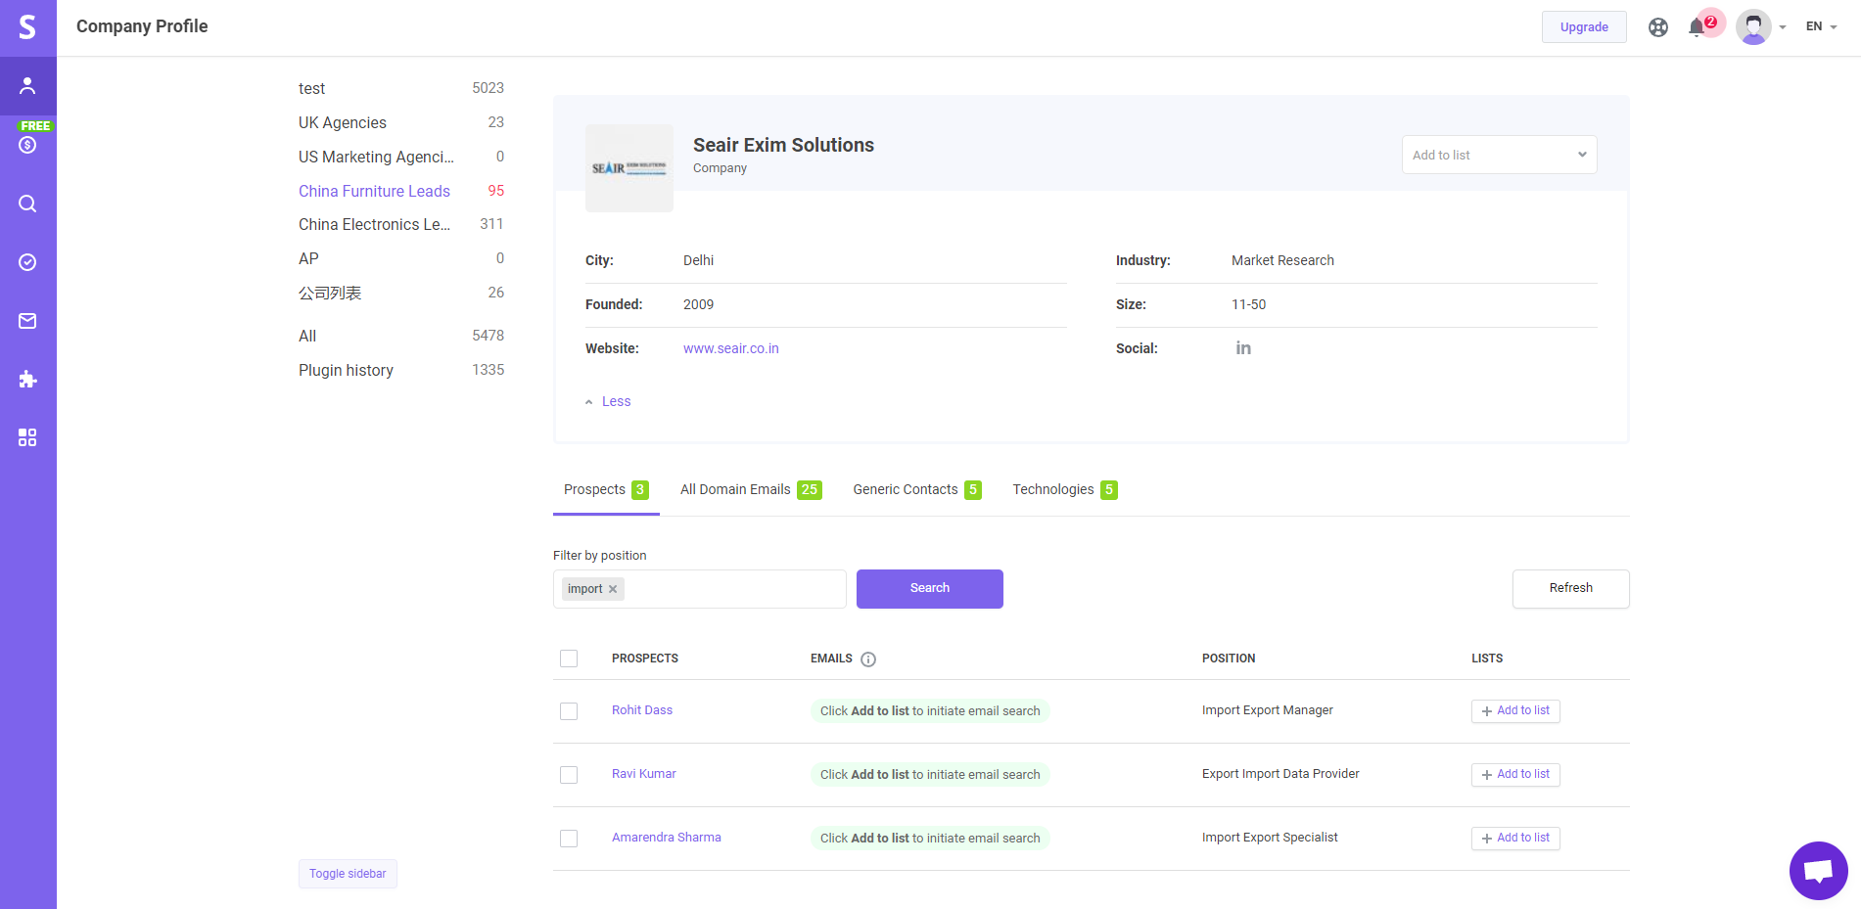The height and width of the screenshot is (909, 1861).
Task: Check the Rohit Dass row checkbox
Action: [x=569, y=711]
